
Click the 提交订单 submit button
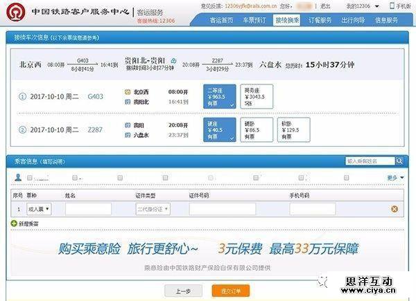(x=227, y=291)
